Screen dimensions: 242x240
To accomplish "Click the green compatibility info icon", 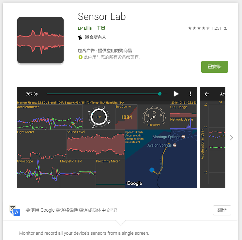I will pyautogui.click(x=81, y=57).
